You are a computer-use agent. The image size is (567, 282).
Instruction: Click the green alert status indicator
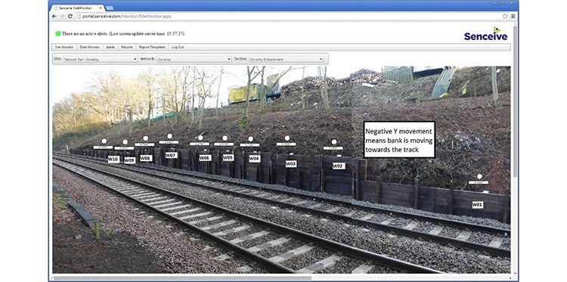coord(58,33)
